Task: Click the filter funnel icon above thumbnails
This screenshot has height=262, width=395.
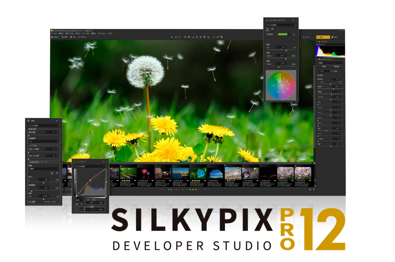Action: click(314, 190)
